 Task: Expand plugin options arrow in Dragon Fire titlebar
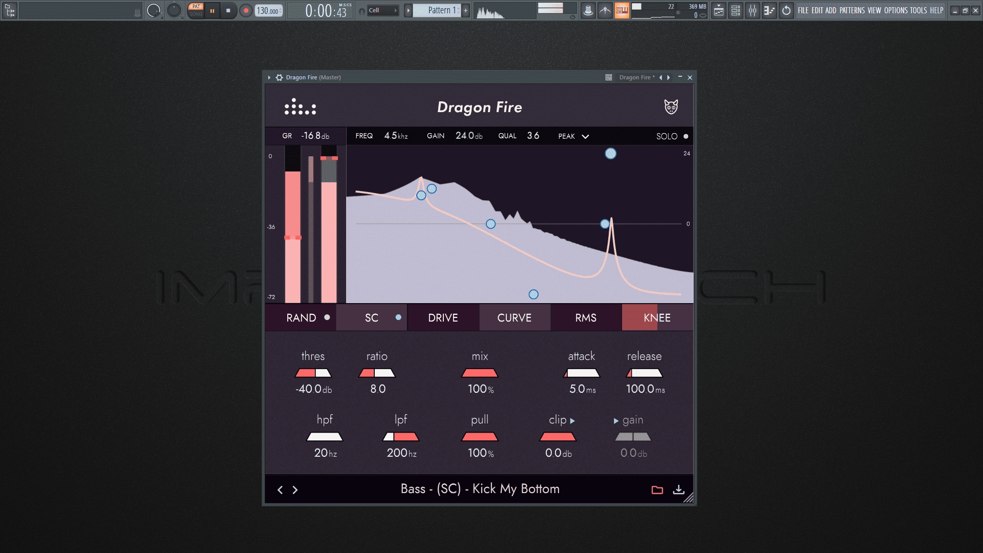click(x=269, y=77)
